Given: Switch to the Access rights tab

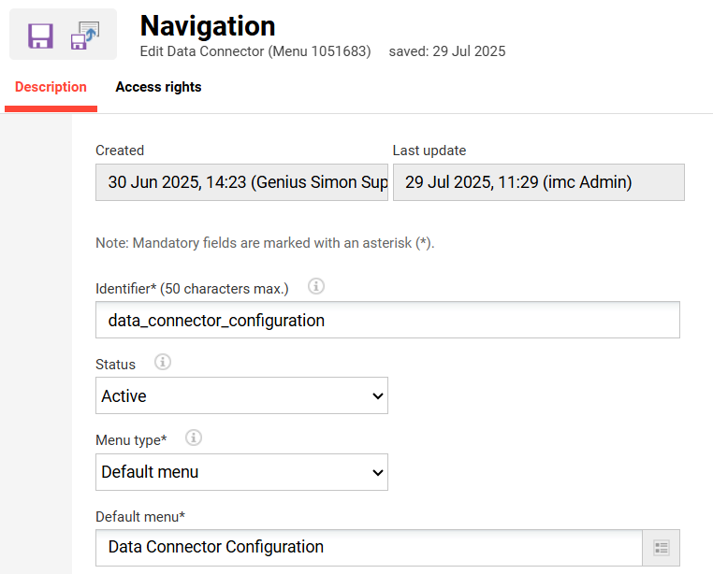Looking at the screenshot, I should pyautogui.click(x=158, y=87).
